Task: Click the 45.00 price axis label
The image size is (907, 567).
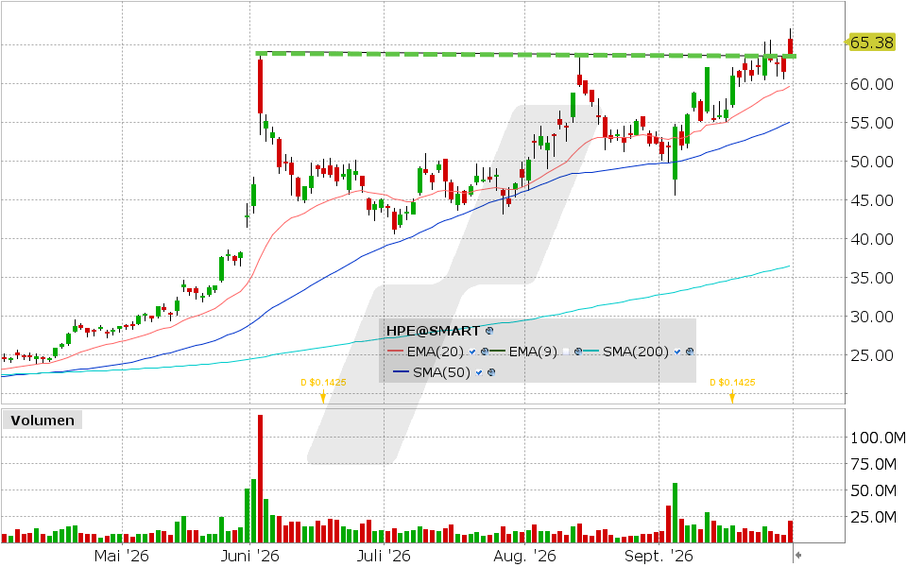Action: pyautogui.click(x=872, y=200)
